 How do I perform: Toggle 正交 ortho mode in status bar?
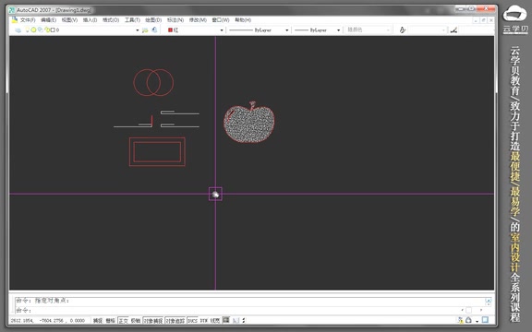tap(123, 320)
